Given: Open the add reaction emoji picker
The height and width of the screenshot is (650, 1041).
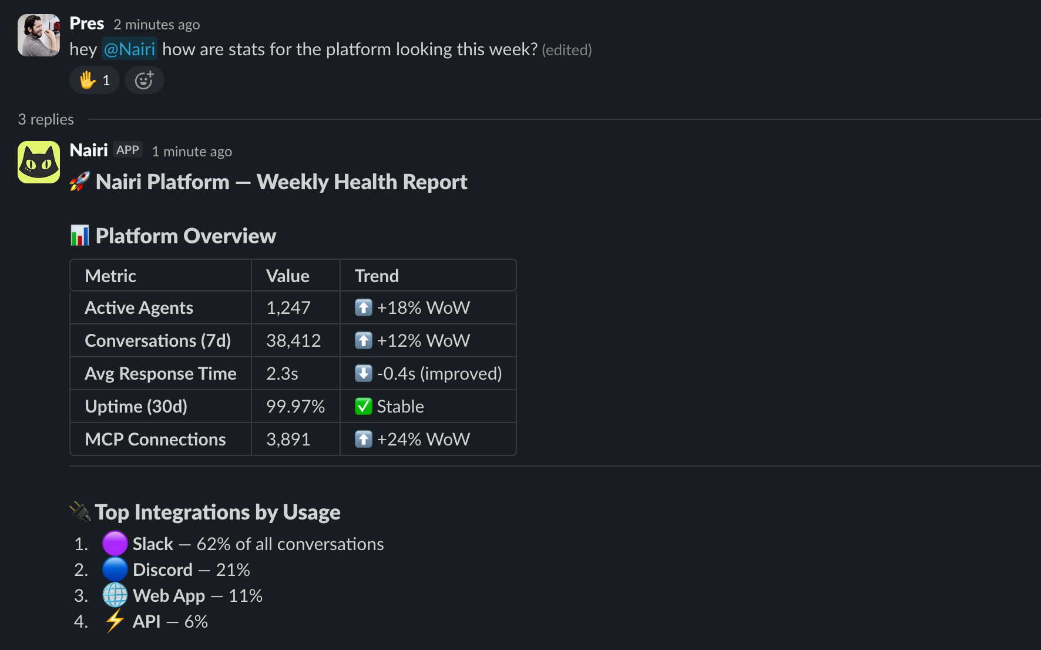Looking at the screenshot, I should pos(144,80).
